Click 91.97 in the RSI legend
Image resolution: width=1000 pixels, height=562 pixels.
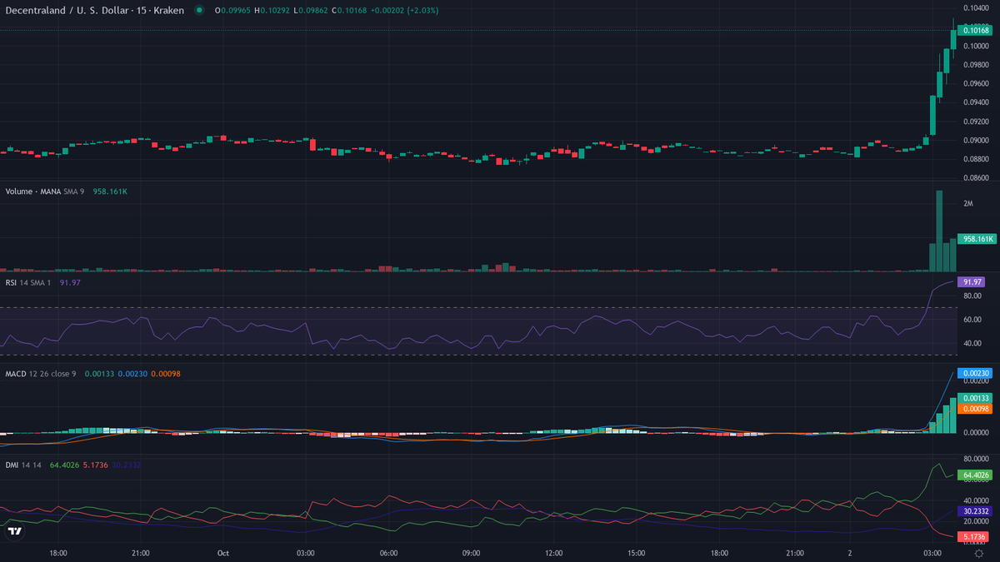tap(68, 282)
